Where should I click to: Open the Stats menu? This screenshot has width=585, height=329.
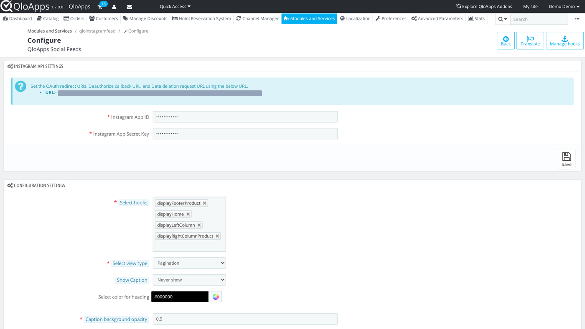click(x=476, y=19)
